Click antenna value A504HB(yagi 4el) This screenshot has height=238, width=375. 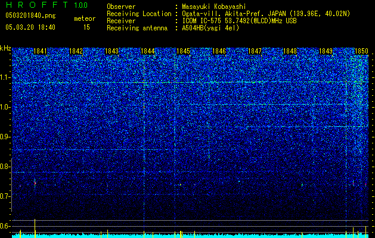210,28
